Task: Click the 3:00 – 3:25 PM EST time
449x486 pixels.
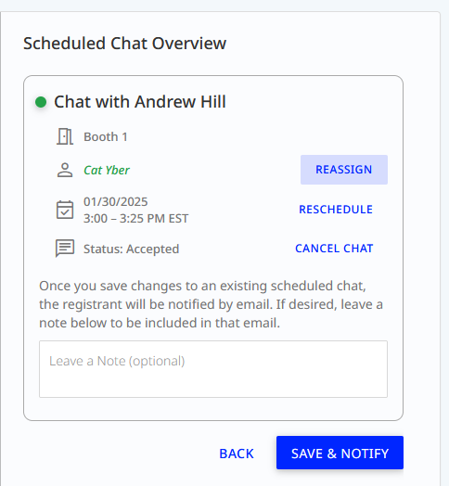Action: (x=135, y=219)
